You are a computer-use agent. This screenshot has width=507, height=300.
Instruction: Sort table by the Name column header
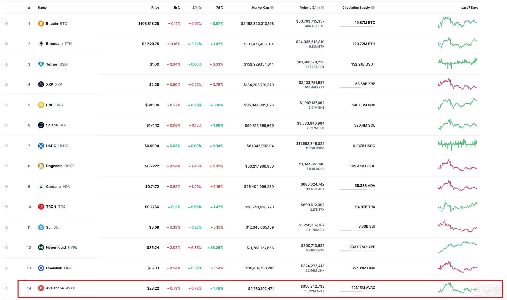[x=42, y=8]
